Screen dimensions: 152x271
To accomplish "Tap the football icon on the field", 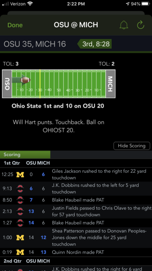I will (x=25, y=80).
